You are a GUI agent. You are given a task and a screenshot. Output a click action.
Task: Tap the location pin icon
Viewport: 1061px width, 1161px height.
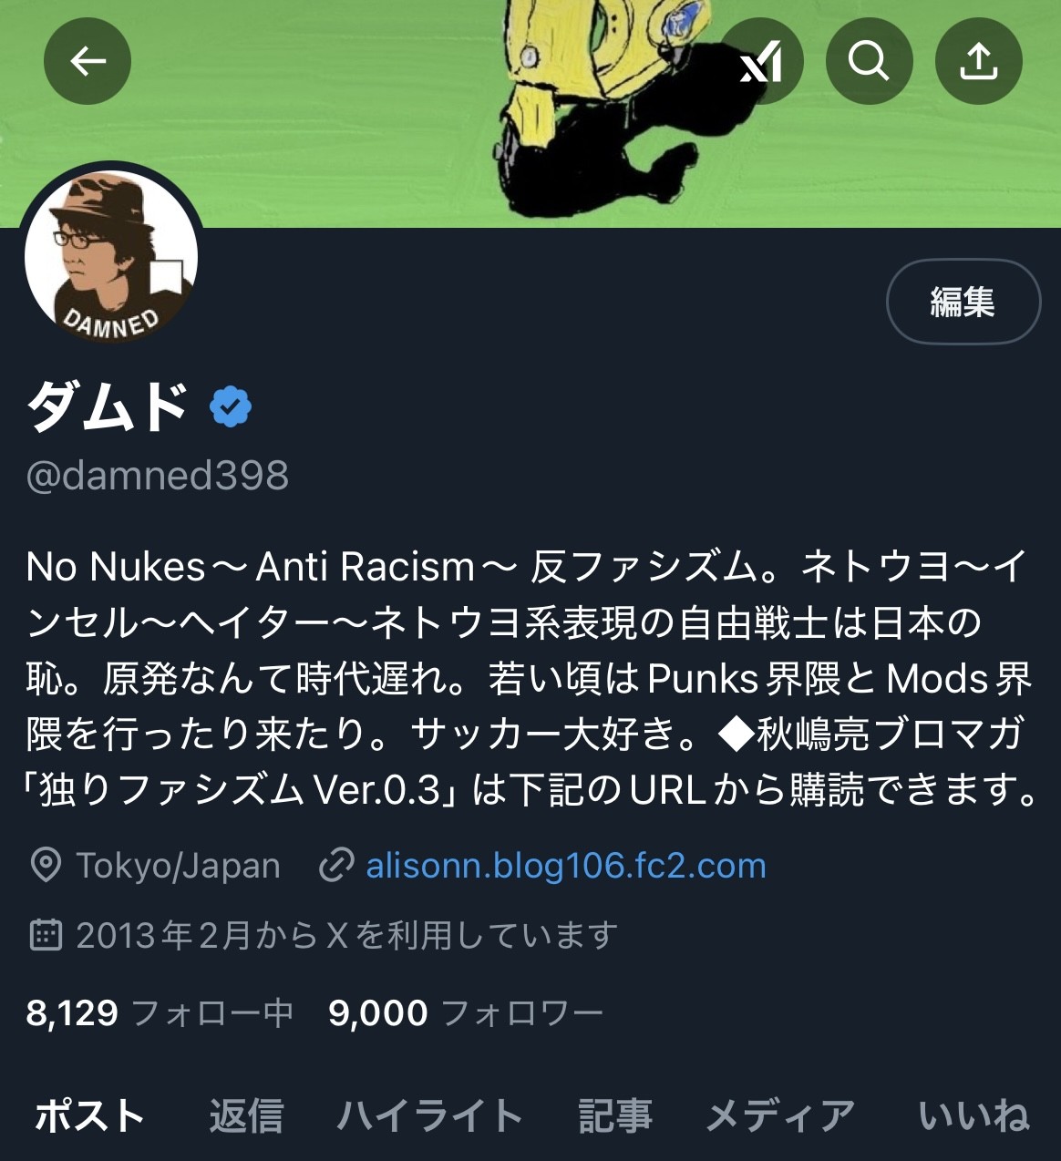pos(46,865)
